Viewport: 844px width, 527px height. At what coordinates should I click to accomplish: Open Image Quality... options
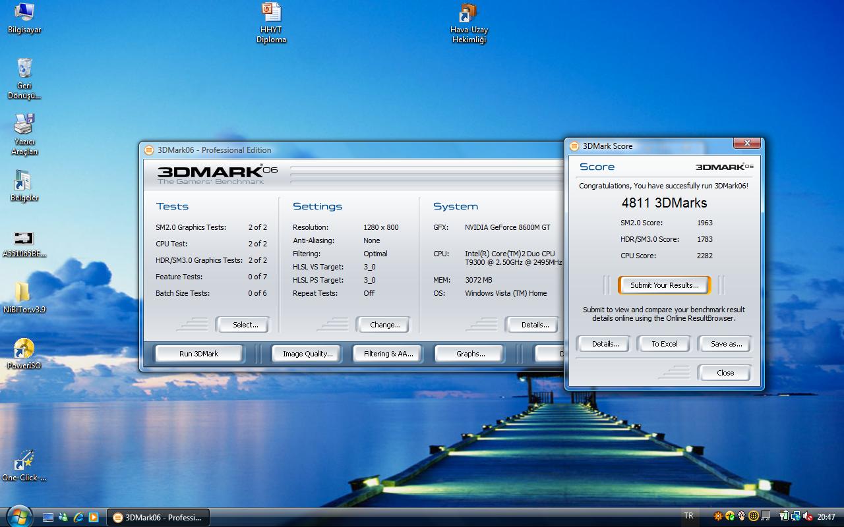point(308,354)
